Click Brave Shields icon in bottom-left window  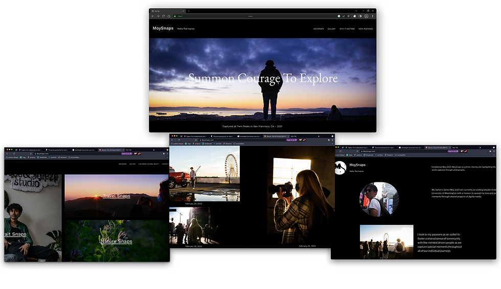[135, 153]
